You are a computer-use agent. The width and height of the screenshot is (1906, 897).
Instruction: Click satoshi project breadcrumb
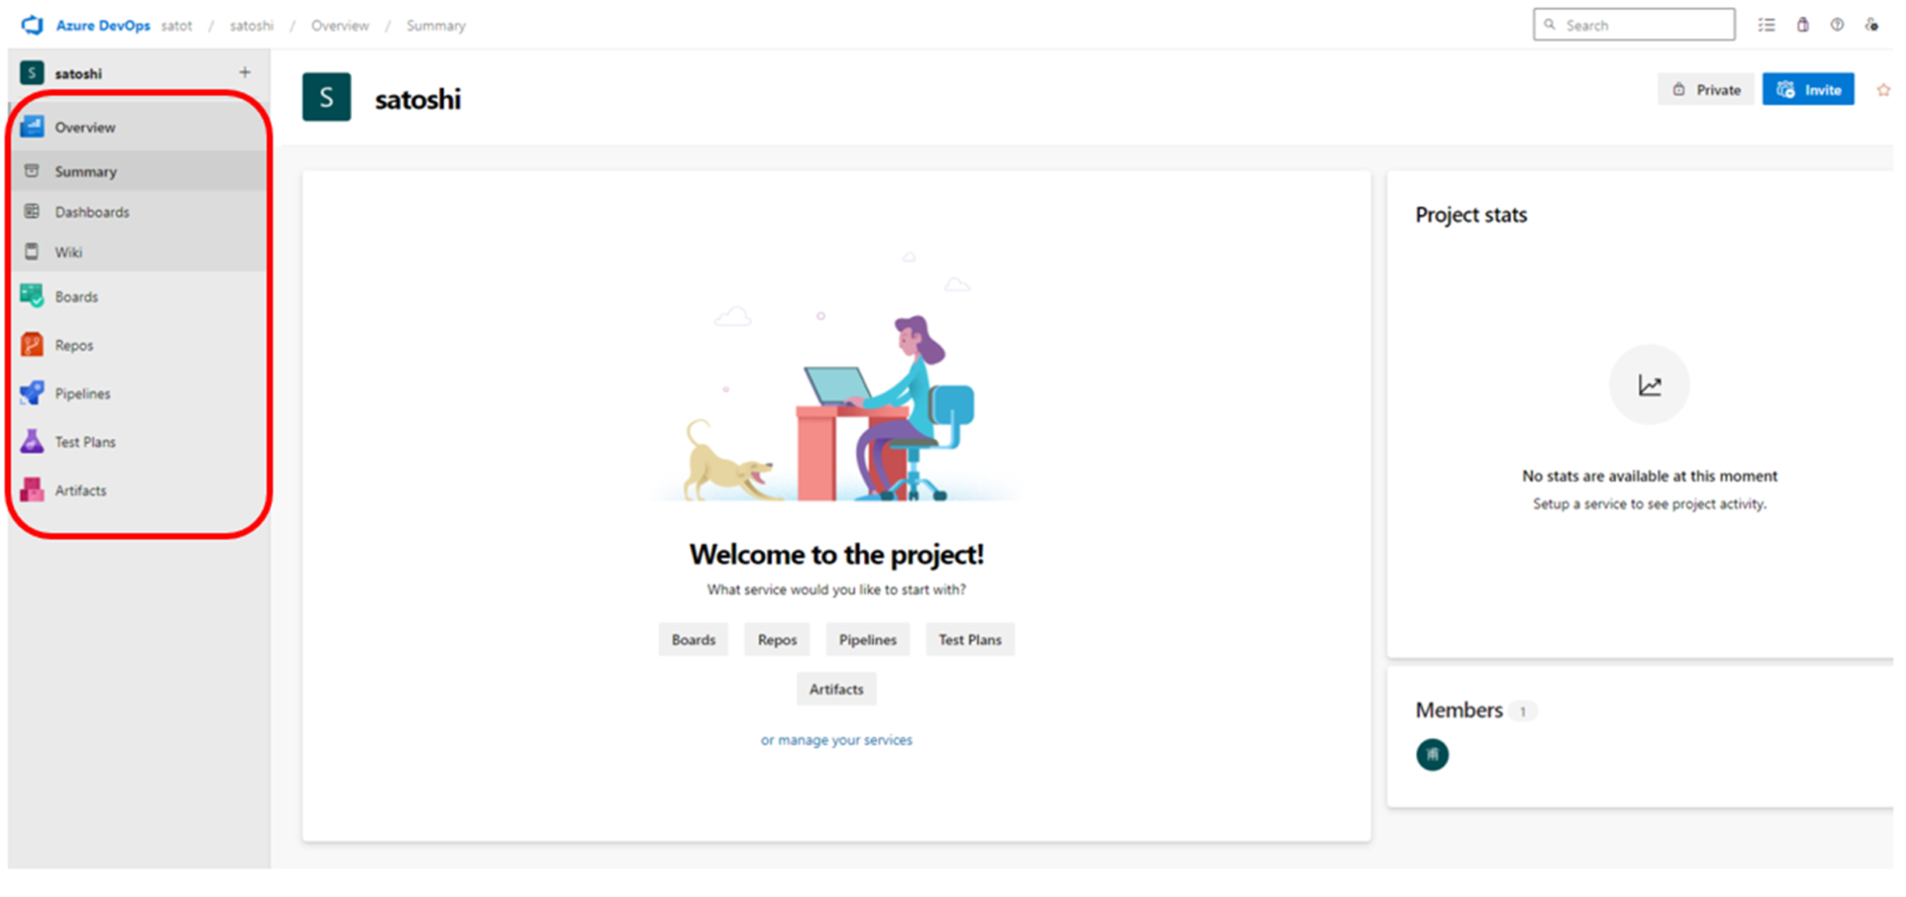tap(252, 26)
